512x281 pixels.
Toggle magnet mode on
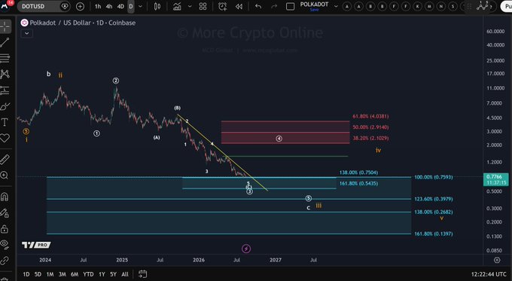tap(5, 197)
